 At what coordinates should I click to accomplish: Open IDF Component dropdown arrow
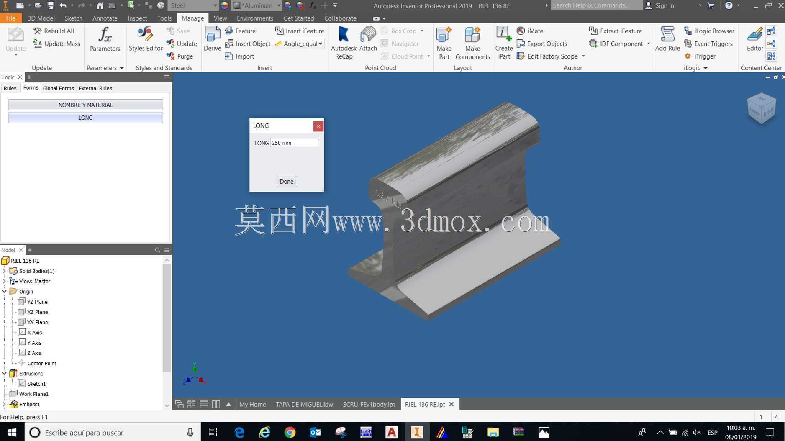pyautogui.click(x=649, y=44)
